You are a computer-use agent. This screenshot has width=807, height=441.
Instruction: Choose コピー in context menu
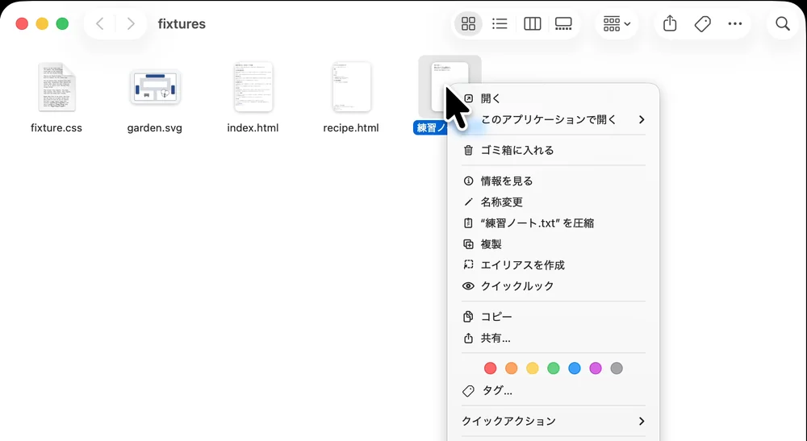tap(554, 317)
